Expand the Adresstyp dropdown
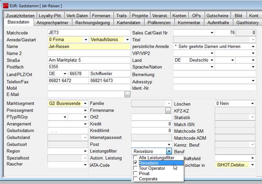The height and width of the screenshot is (184, 262). point(253,81)
